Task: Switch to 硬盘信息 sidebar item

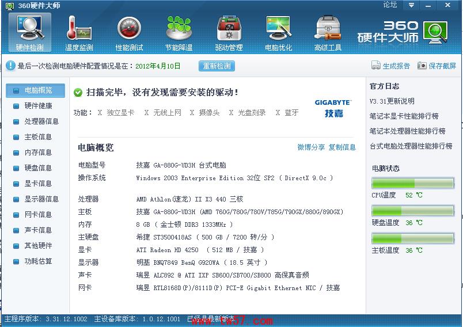Action: (x=37, y=168)
